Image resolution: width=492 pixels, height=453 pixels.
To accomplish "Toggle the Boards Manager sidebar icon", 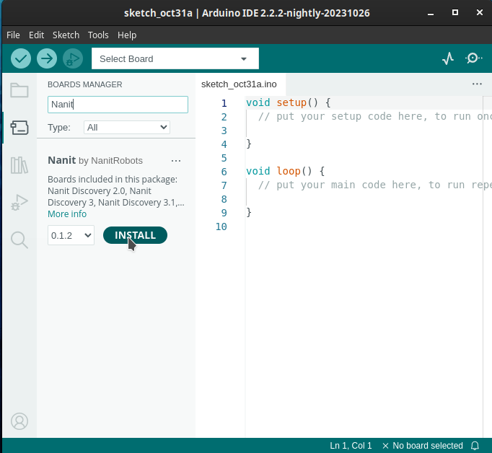I will (19, 128).
